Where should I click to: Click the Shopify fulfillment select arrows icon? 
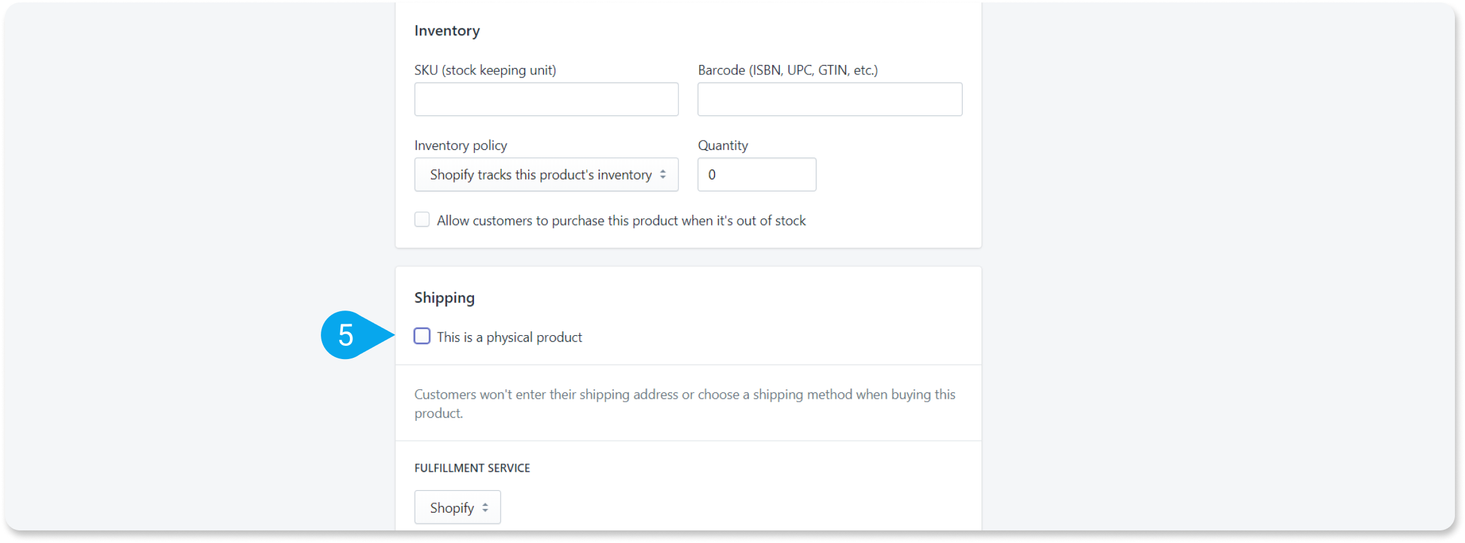pos(485,507)
